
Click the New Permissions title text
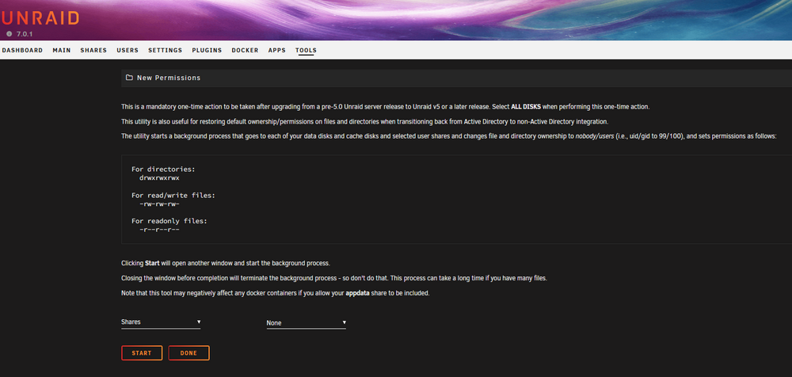click(169, 78)
